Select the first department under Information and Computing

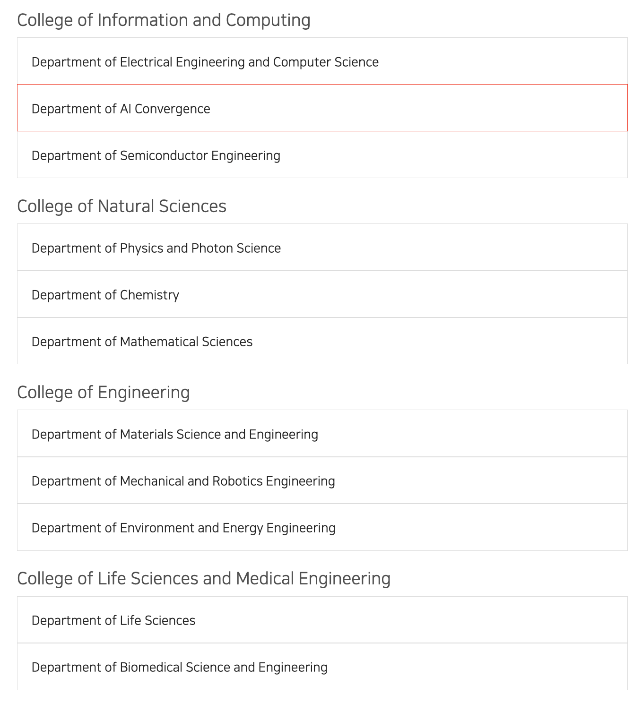pos(205,62)
